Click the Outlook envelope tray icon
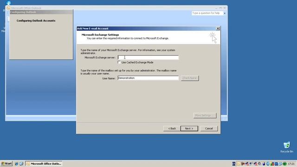The height and width of the screenshot is (167, 297). (x=239, y=164)
